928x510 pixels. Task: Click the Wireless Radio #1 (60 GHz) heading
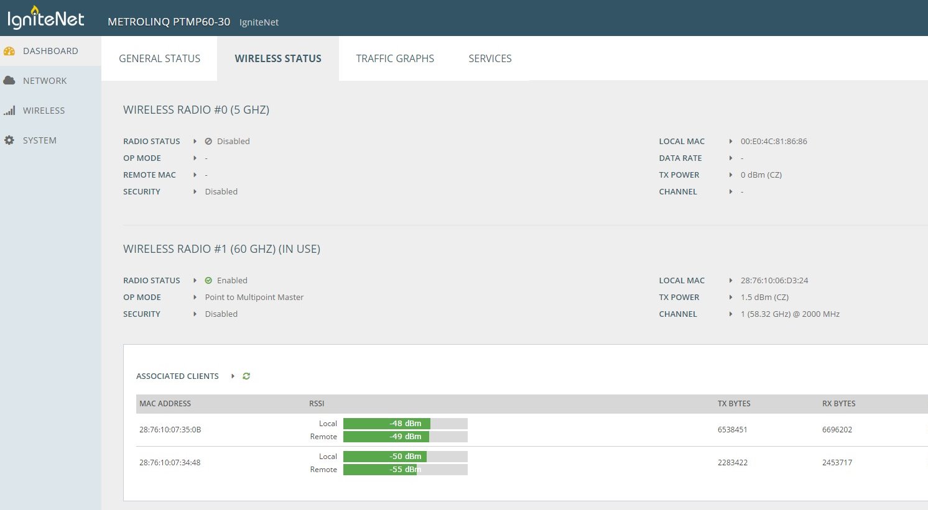point(221,249)
